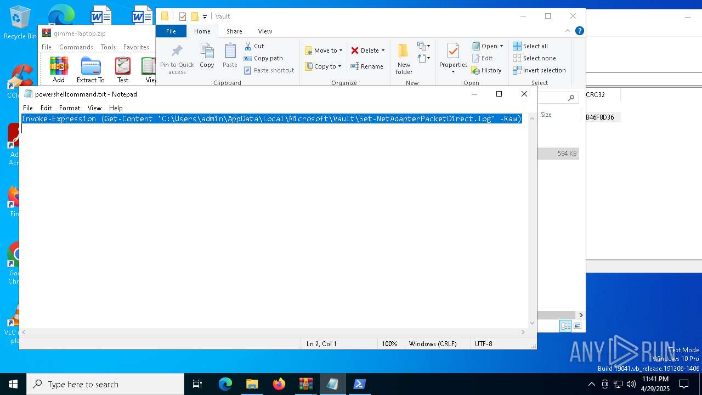702x395 pixels.
Task: Switch Explorer to details view icon
Action: pyautogui.click(x=565, y=326)
